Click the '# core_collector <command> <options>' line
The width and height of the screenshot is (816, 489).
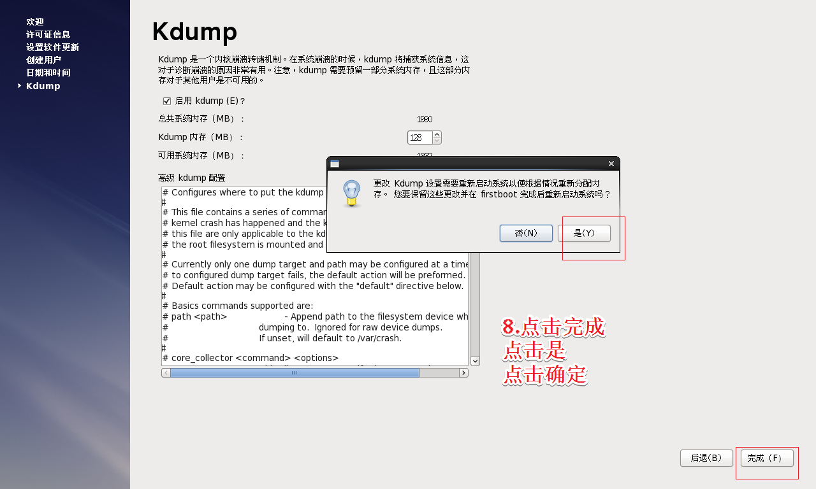(x=251, y=358)
